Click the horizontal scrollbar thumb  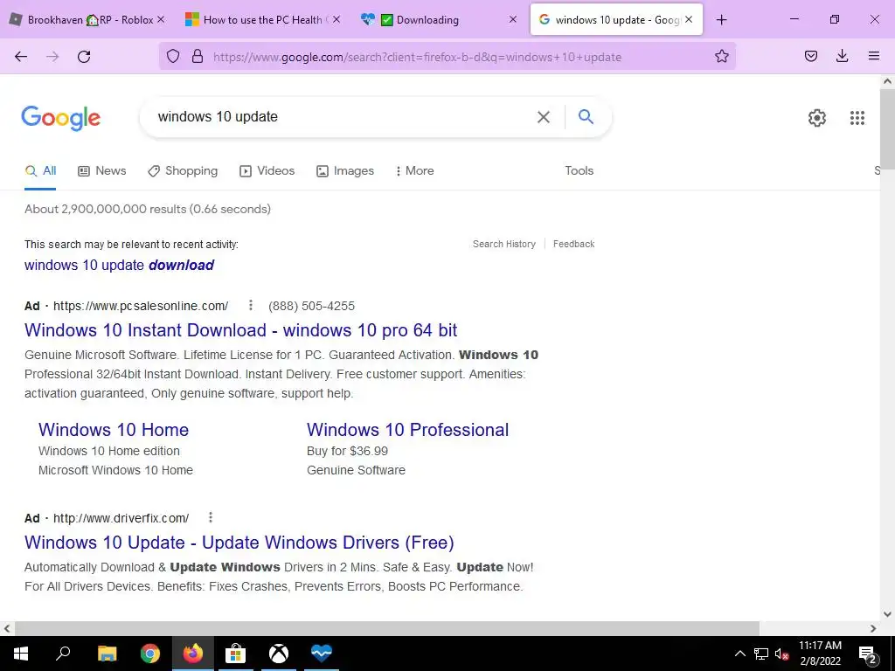tap(387, 628)
